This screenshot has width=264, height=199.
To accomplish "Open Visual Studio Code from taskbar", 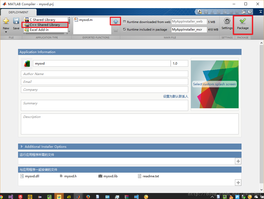I will 136,197.
